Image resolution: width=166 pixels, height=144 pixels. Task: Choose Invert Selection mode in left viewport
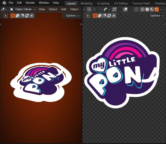pyautogui.click(x=27, y=16)
